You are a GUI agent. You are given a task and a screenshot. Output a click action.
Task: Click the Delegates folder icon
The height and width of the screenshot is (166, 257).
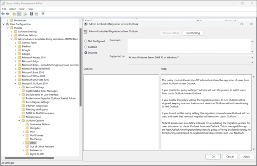tap(27, 128)
